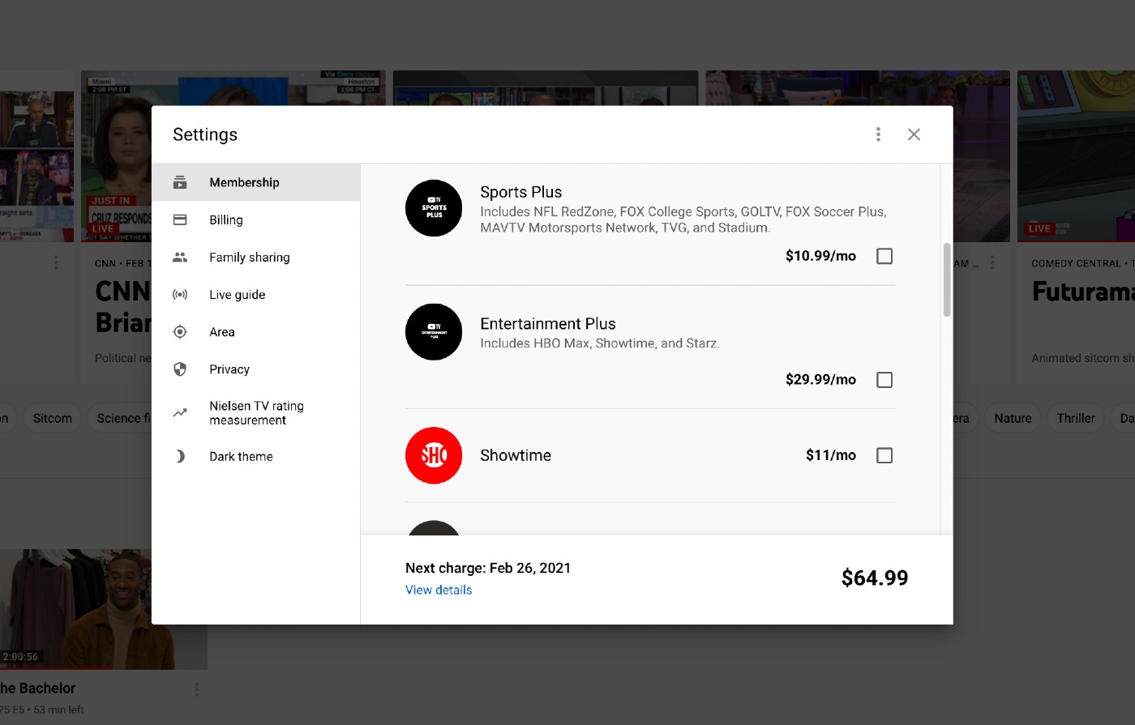Image resolution: width=1135 pixels, height=725 pixels.
Task: Check the Entertainment Plus add-on box
Action: [884, 380]
